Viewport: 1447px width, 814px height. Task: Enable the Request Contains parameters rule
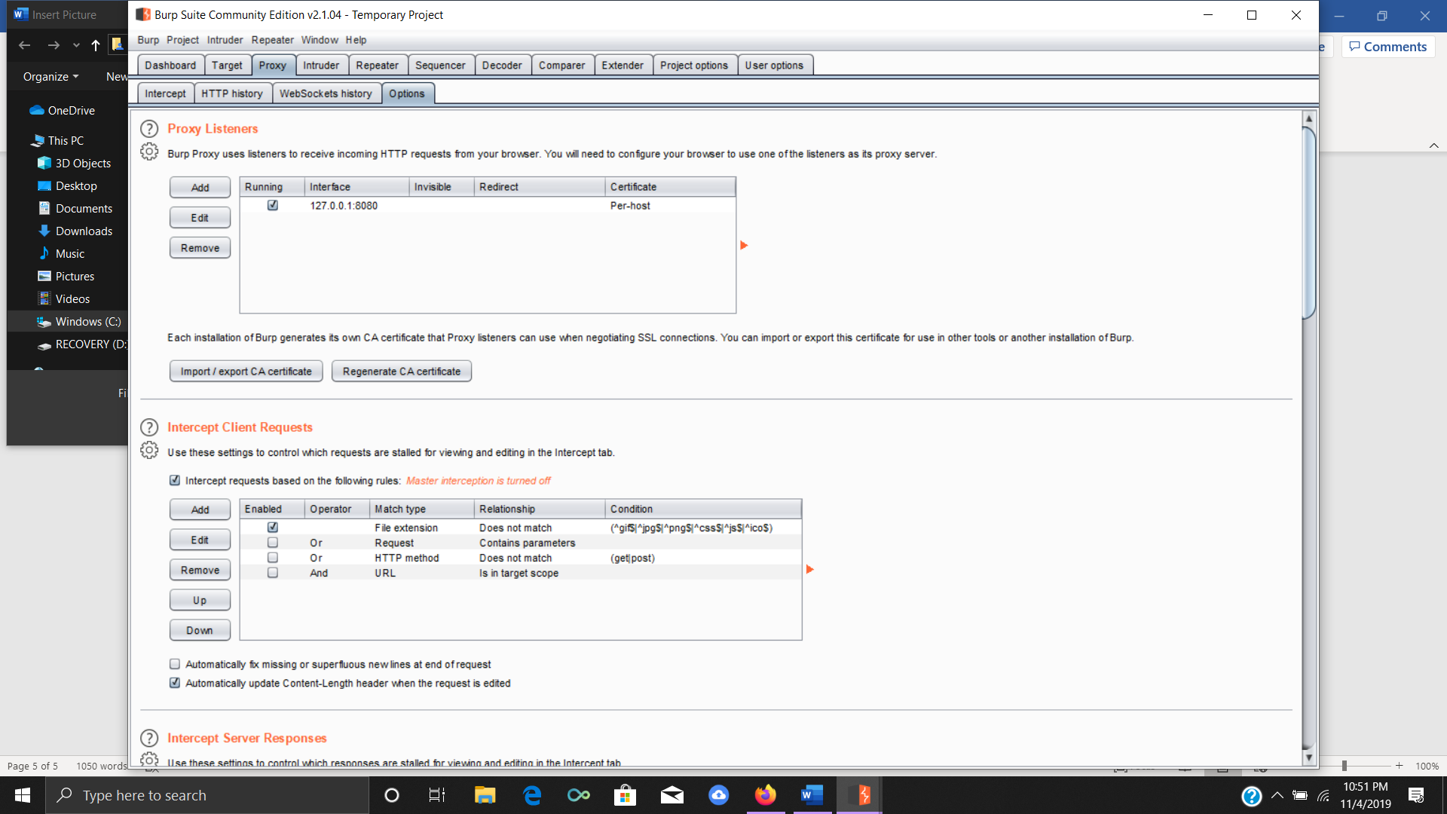[273, 543]
